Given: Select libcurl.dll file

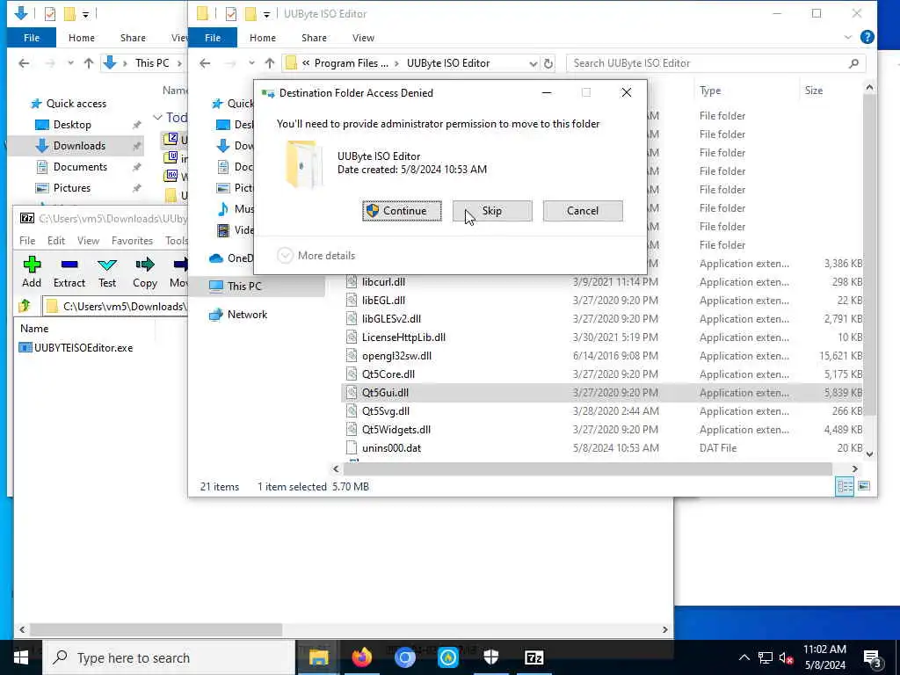Looking at the screenshot, I should [383, 282].
